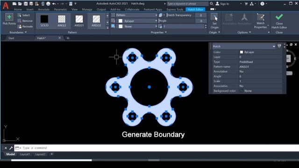Open the Parametric ribbon tab
299x168 pixels.
point(60,9)
